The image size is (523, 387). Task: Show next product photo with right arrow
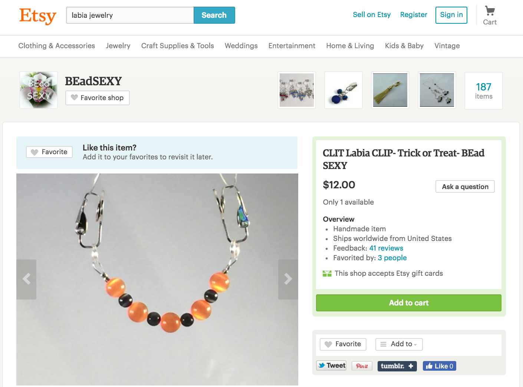click(x=288, y=279)
